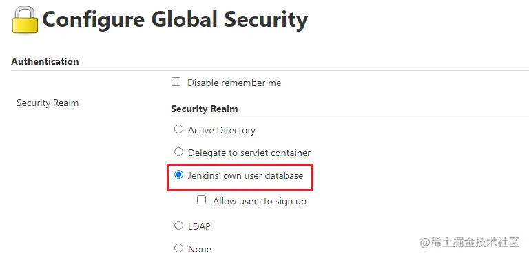Image resolution: width=529 pixels, height=258 pixels.
Task: Click the "Delegate to servlet container" label
Action: (x=249, y=153)
